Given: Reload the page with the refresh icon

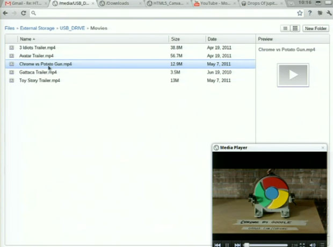Looking at the screenshot, I should click(x=23, y=13).
